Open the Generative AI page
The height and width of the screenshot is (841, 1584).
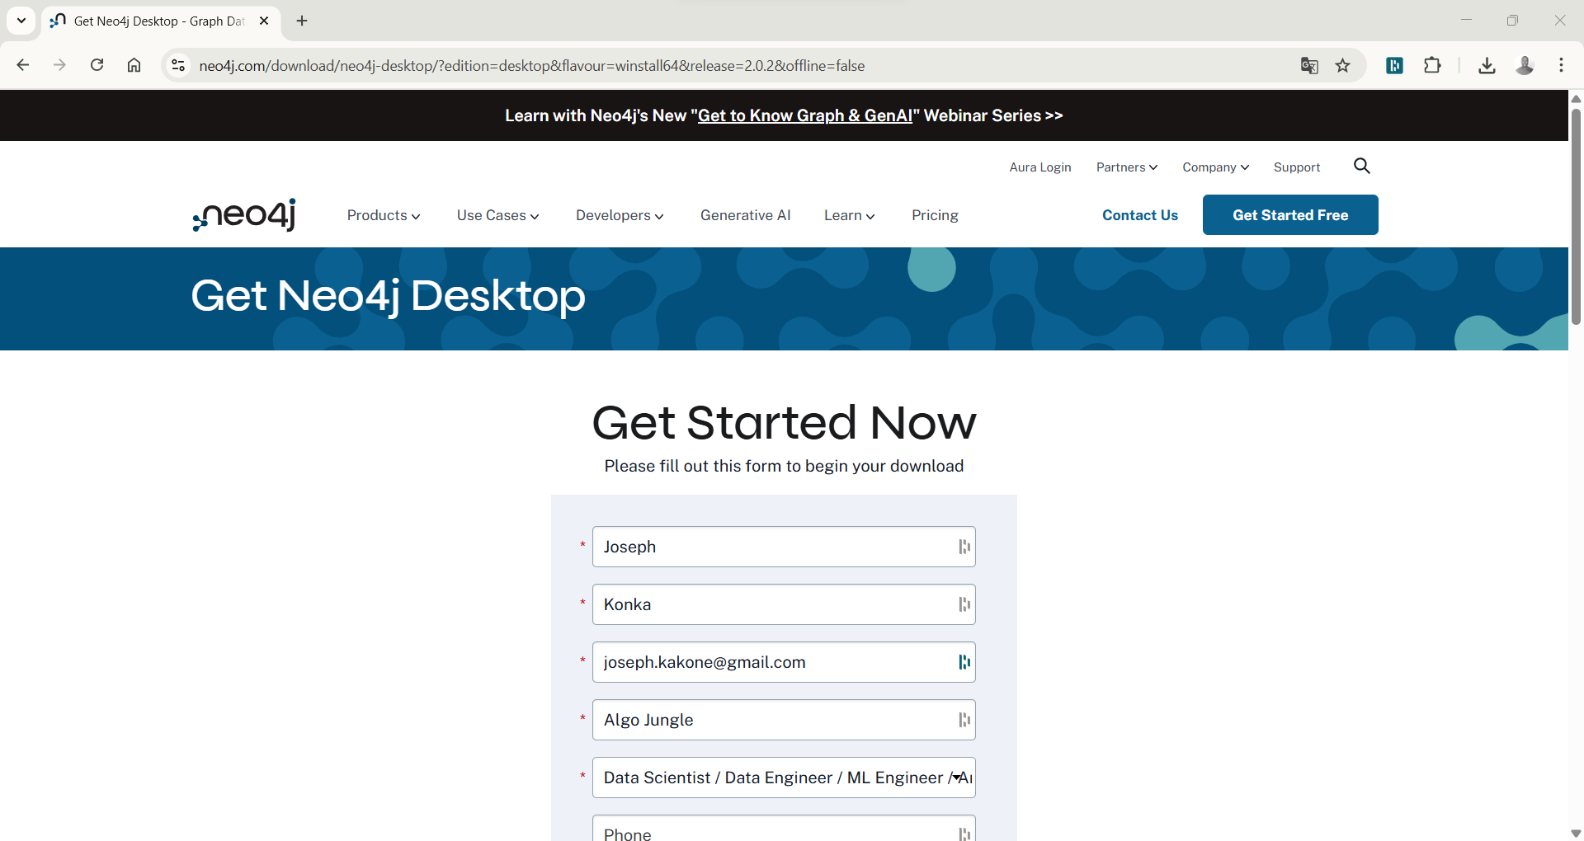pyautogui.click(x=745, y=215)
